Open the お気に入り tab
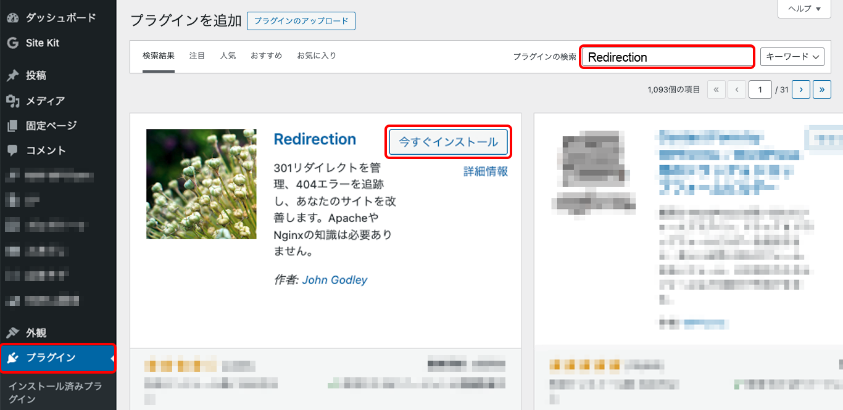 point(317,55)
